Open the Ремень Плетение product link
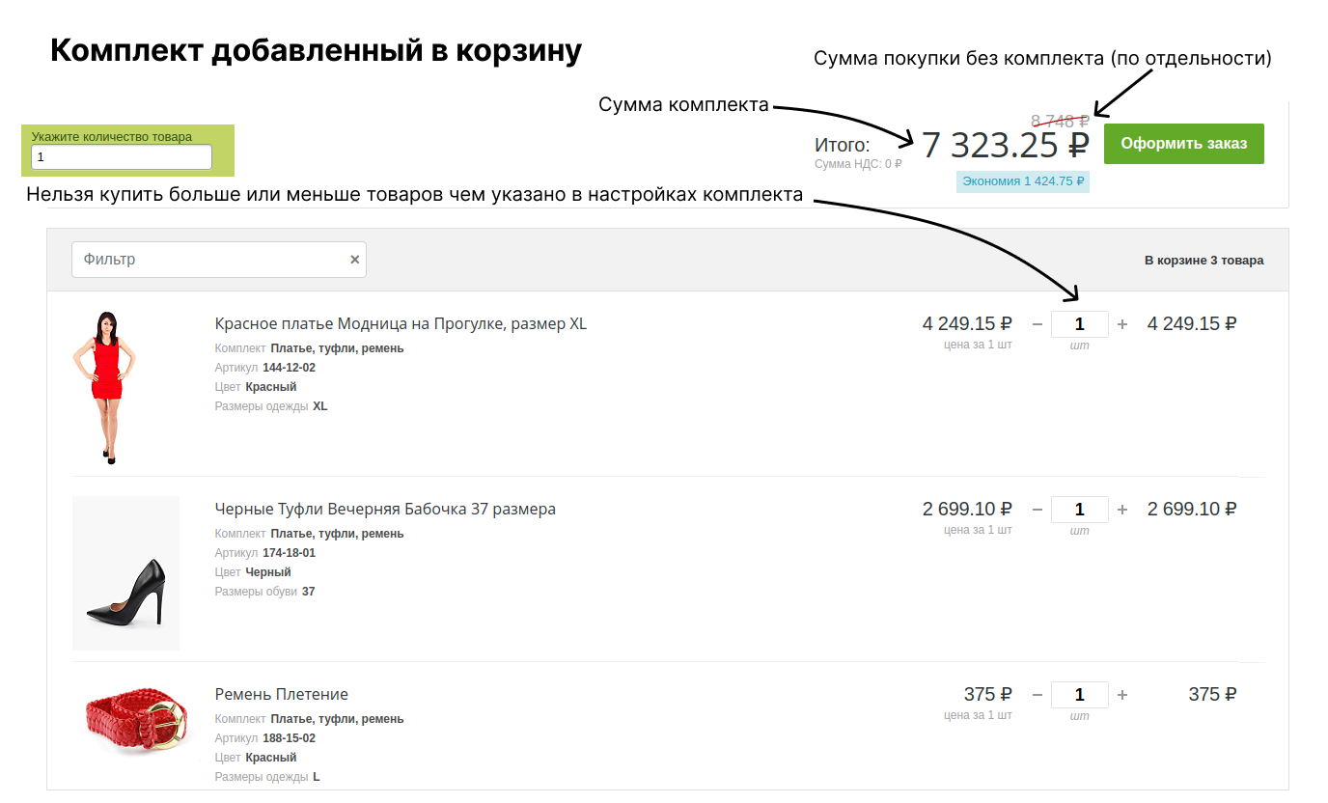Image resolution: width=1328 pixels, height=803 pixels. point(281,694)
